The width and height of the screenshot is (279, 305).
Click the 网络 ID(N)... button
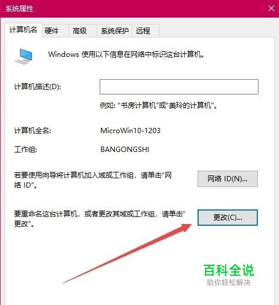click(227, 179)
